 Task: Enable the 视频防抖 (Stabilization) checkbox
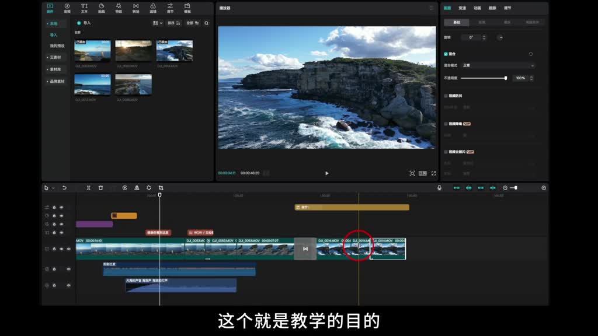pyautogui.click(x=446, y=96)
